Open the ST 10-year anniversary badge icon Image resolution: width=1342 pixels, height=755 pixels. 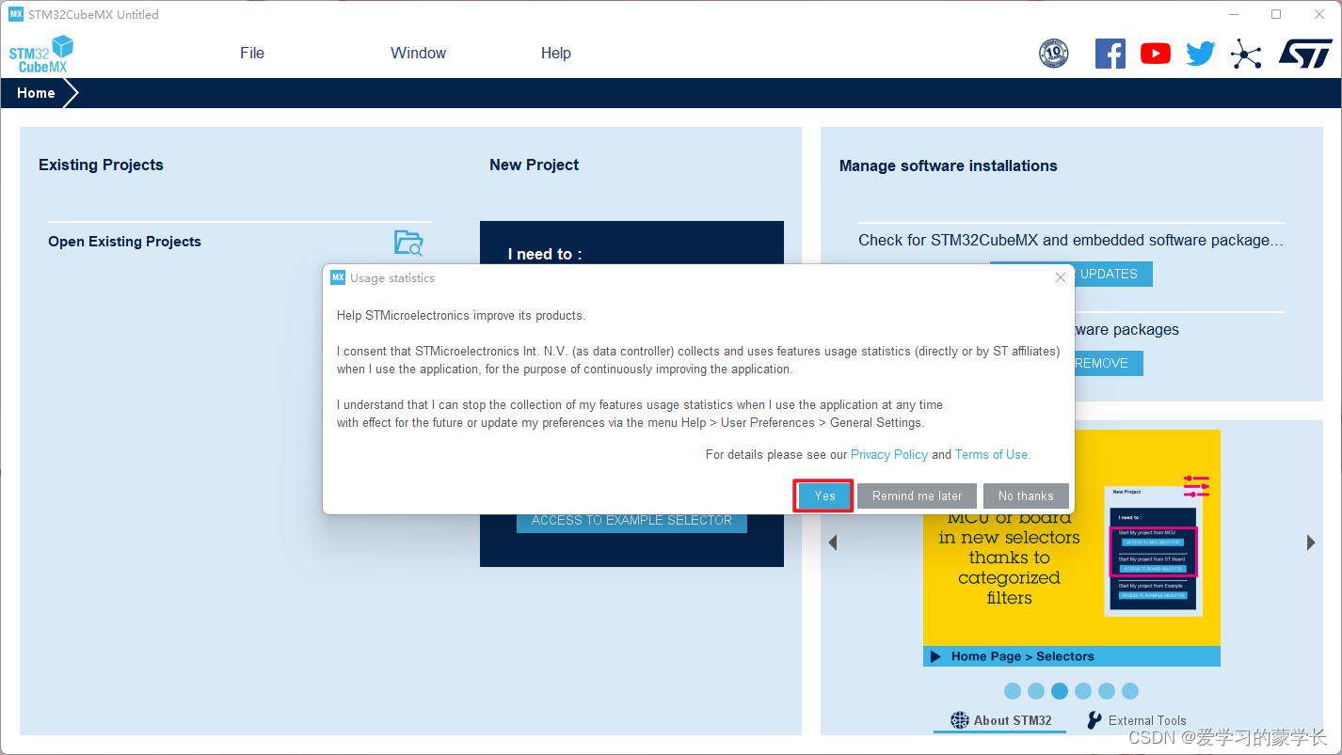[x=1053, y=54]
